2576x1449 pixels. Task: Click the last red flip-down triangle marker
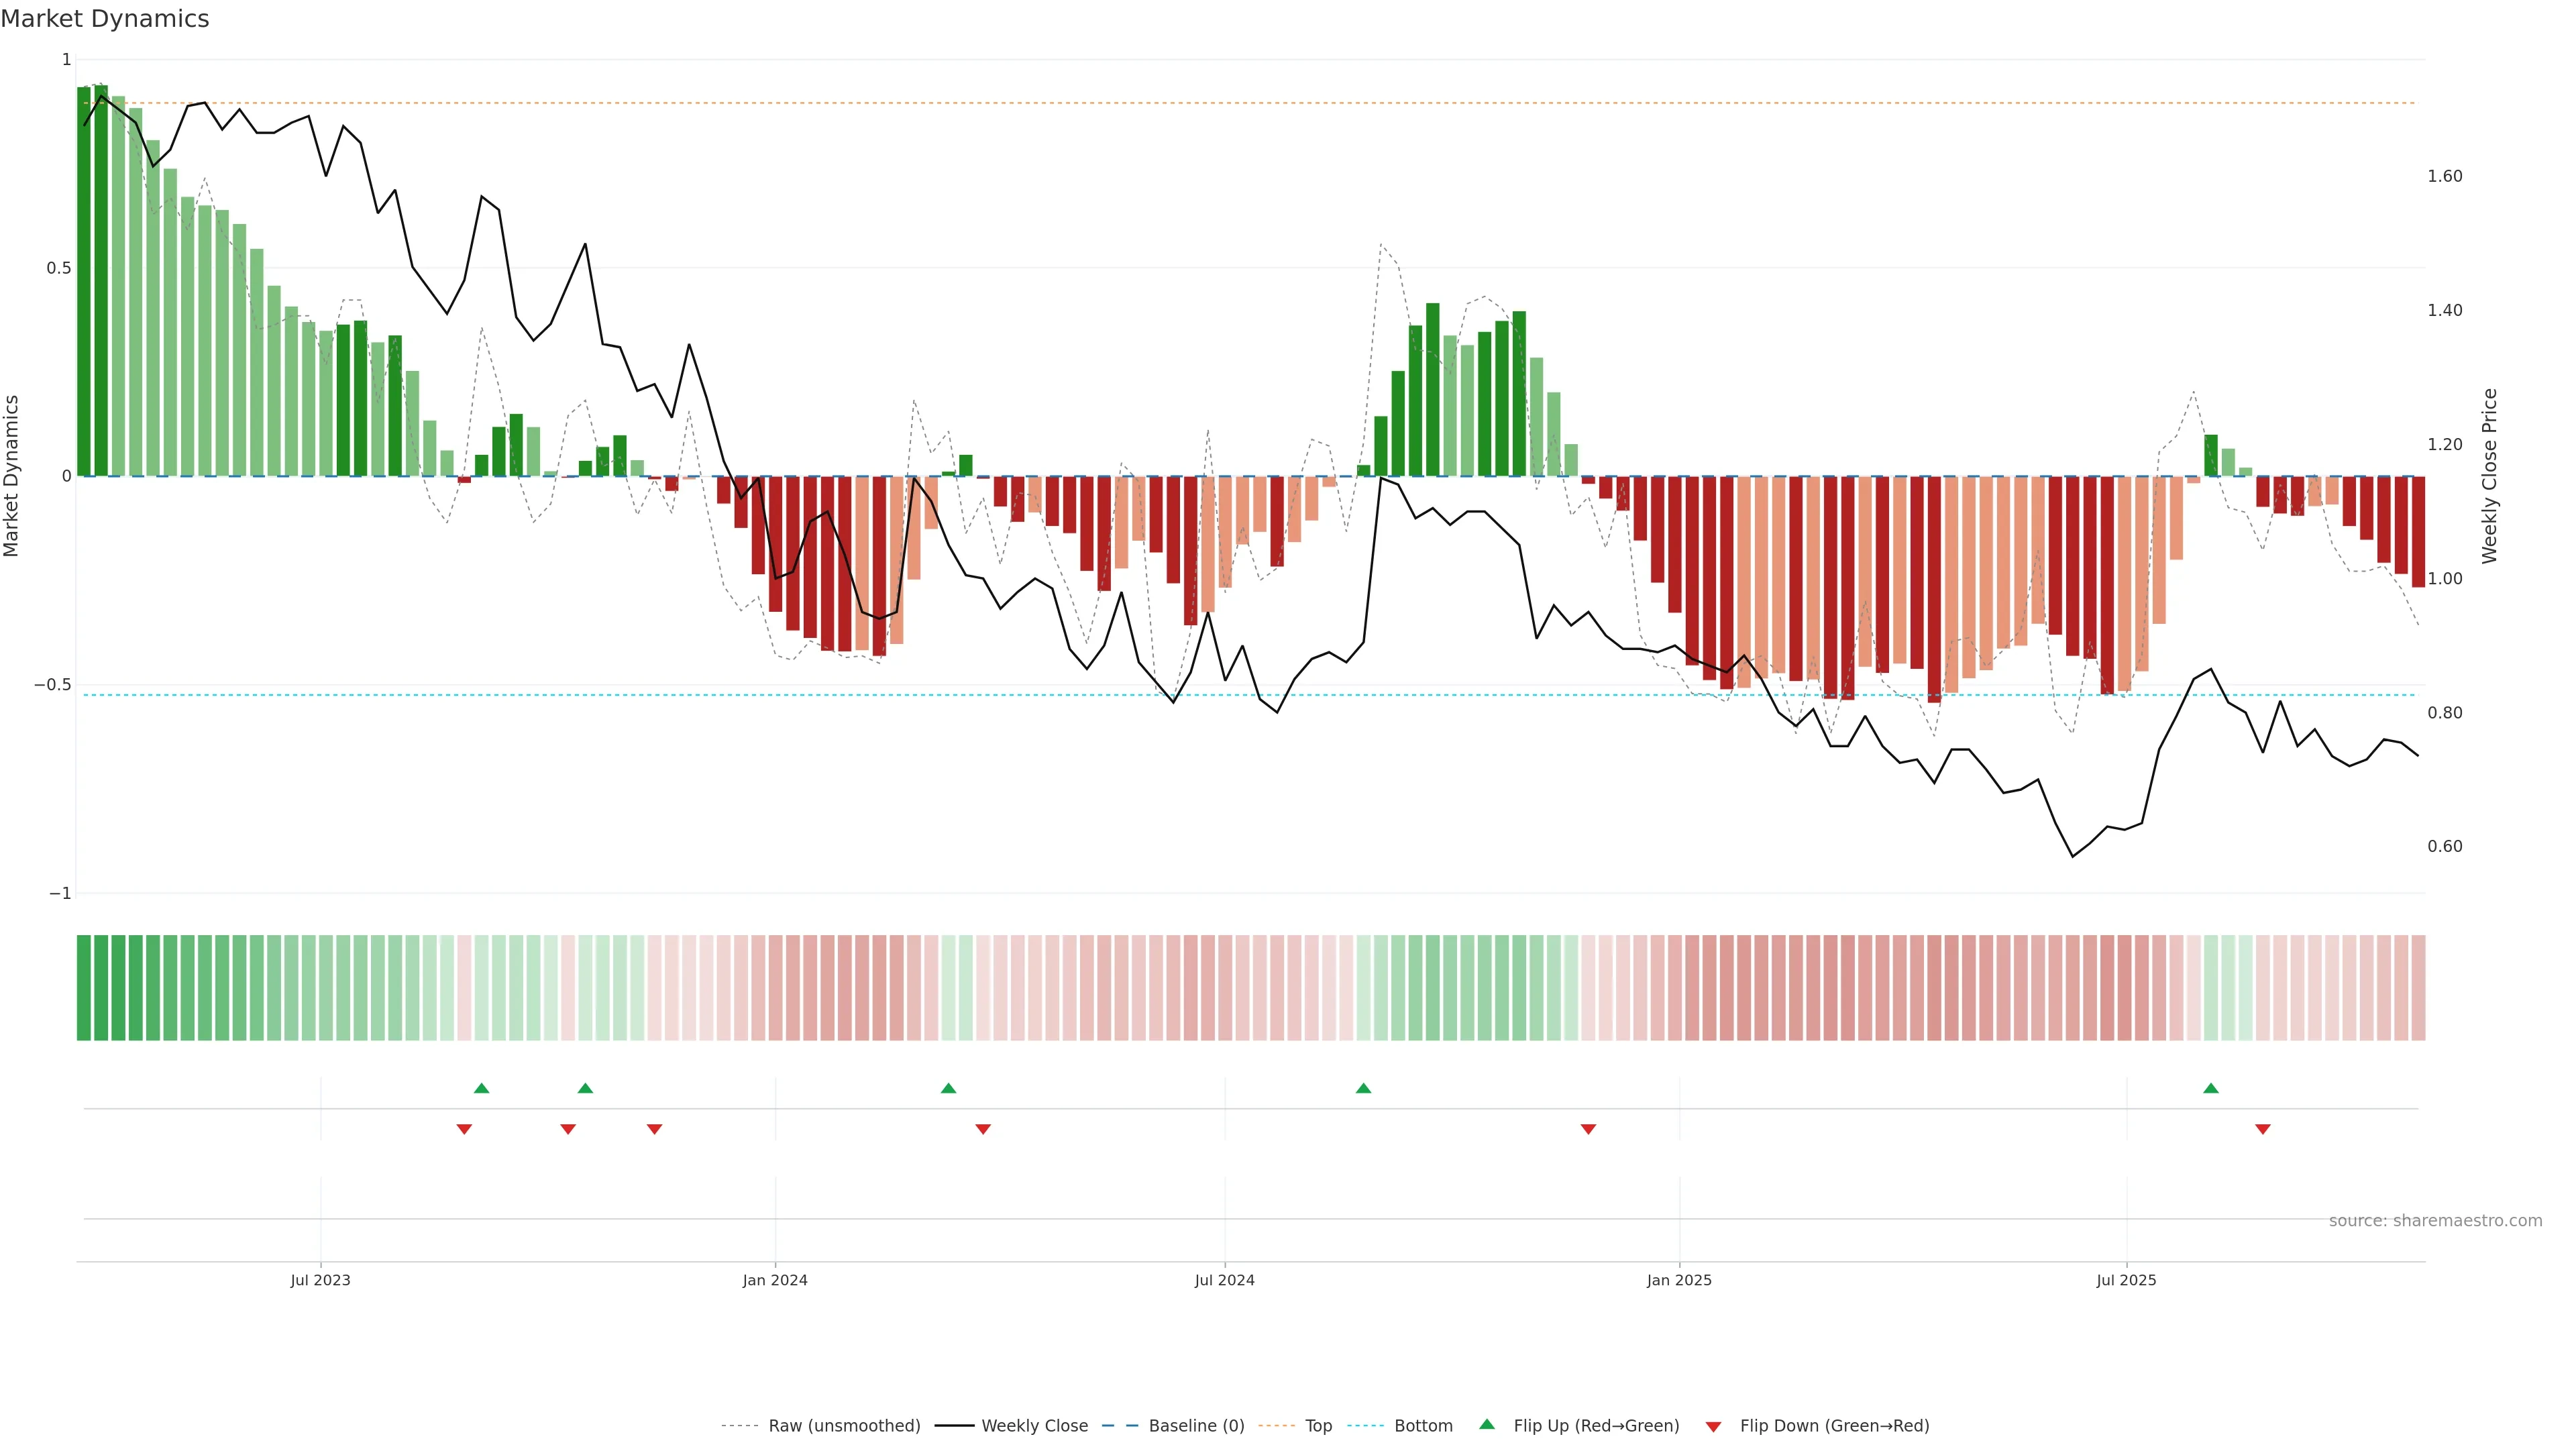click(x=2262, y=1129)
